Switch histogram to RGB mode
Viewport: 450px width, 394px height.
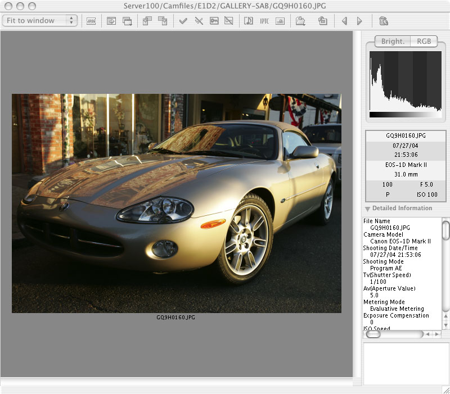424,41
